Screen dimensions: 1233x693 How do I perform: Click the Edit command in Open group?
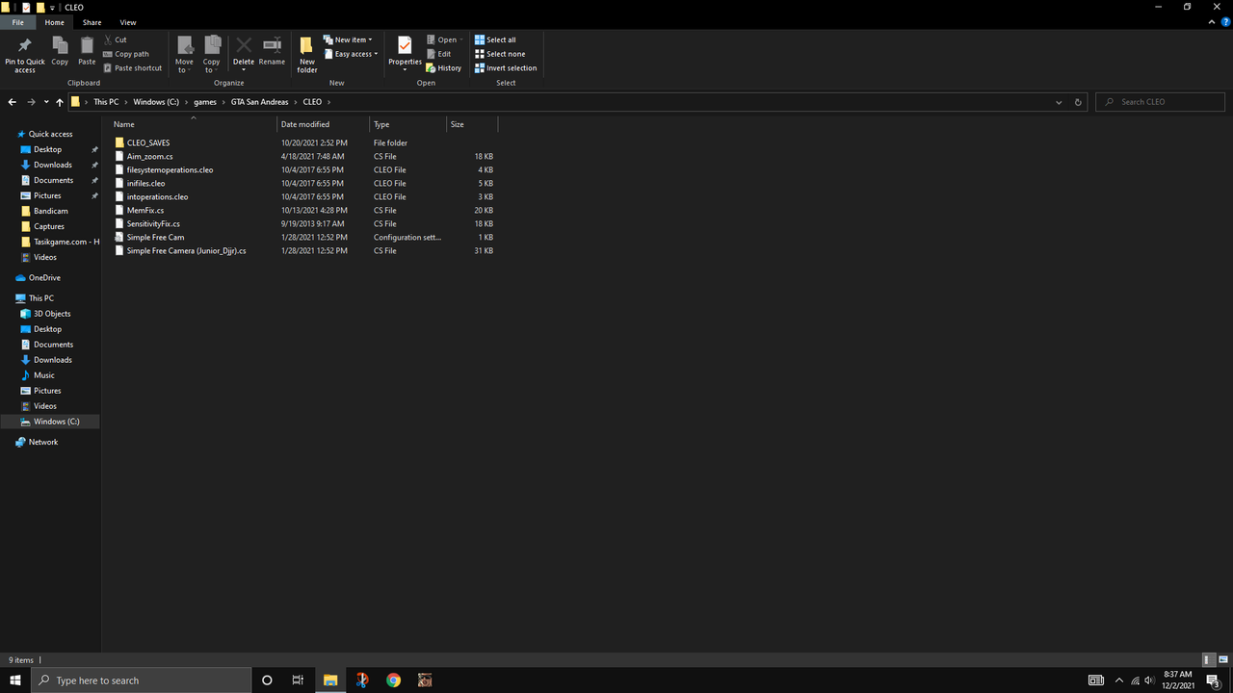click(x=438, y=54)
